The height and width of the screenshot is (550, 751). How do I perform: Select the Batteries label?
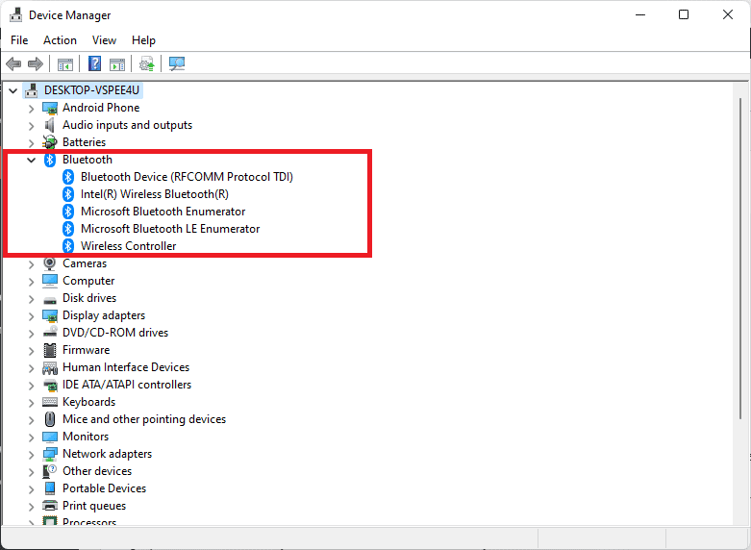coord(85,142)
